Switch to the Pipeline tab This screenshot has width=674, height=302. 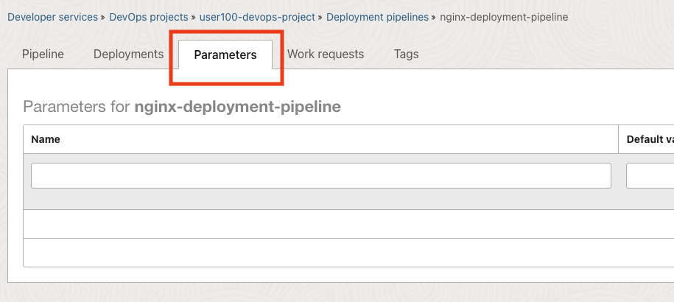tap(43, 54)
